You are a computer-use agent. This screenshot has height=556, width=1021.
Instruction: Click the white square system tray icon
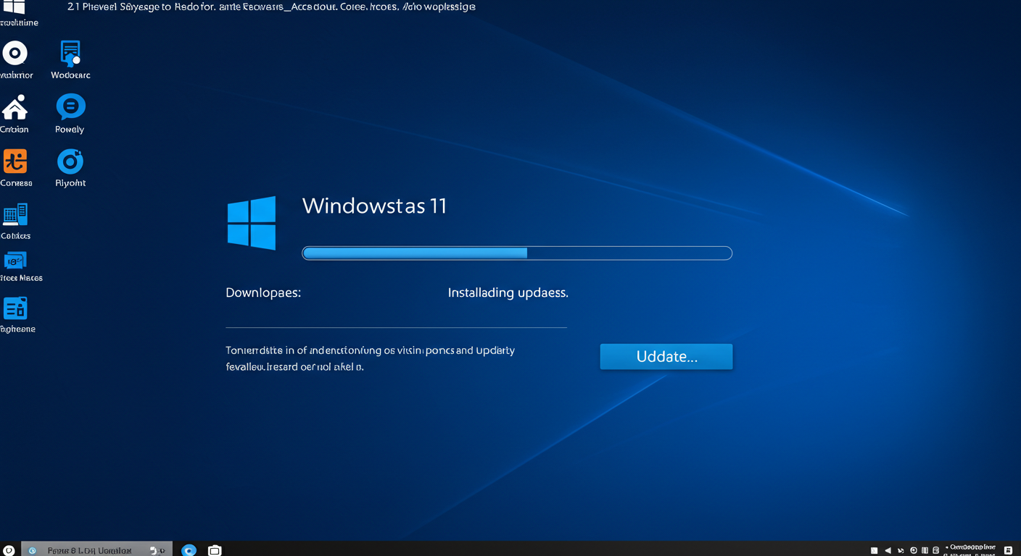coord(874,550)
